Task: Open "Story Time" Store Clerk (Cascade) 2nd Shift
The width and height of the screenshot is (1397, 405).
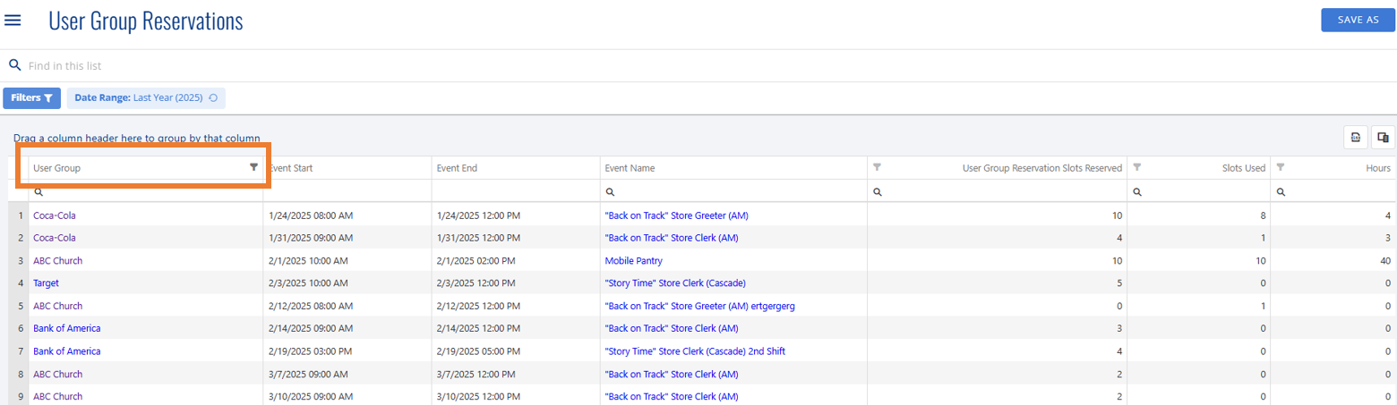Action: pos(696,351)
